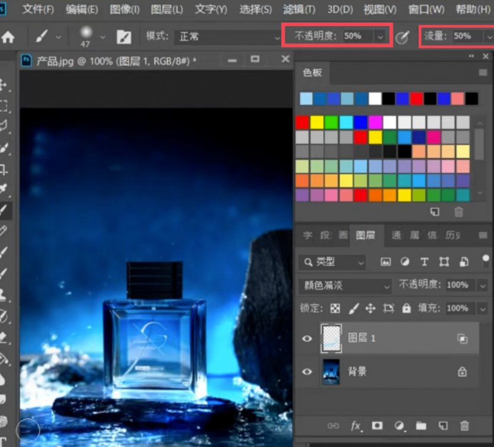Click the swatches panel scrollbar
Viewport: 494px width, 447px height.
tap(479, 145)
